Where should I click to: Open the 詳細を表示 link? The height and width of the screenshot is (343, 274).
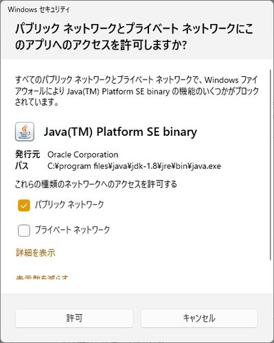coord(36,252)
